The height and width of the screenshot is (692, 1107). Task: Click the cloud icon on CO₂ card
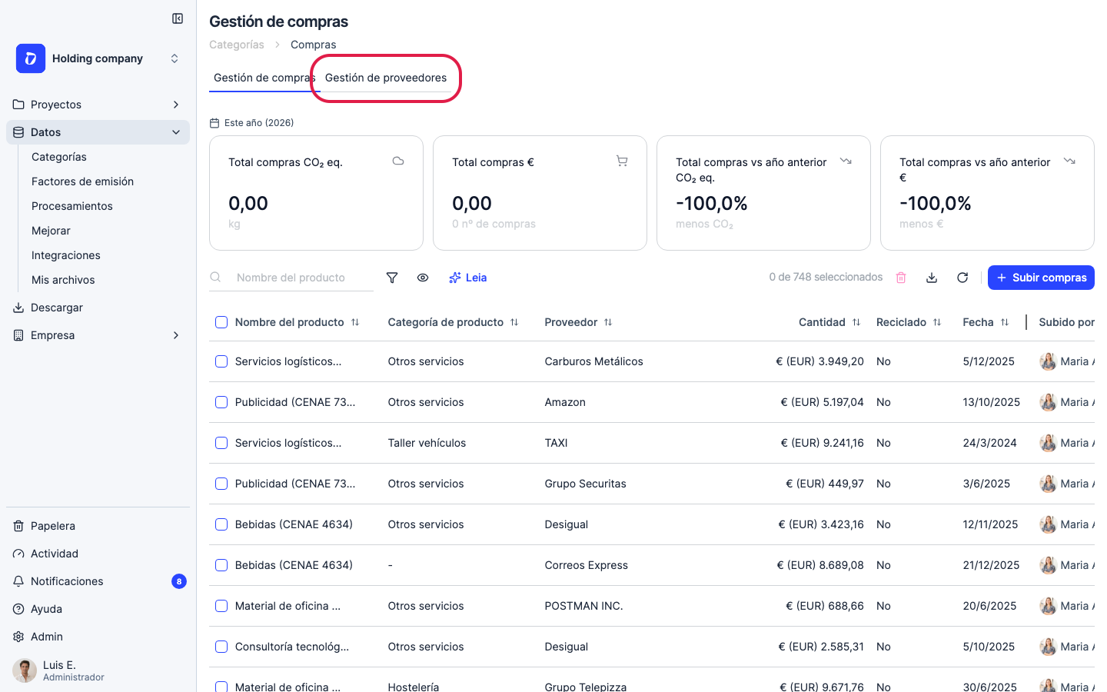(x=398, y=161)
